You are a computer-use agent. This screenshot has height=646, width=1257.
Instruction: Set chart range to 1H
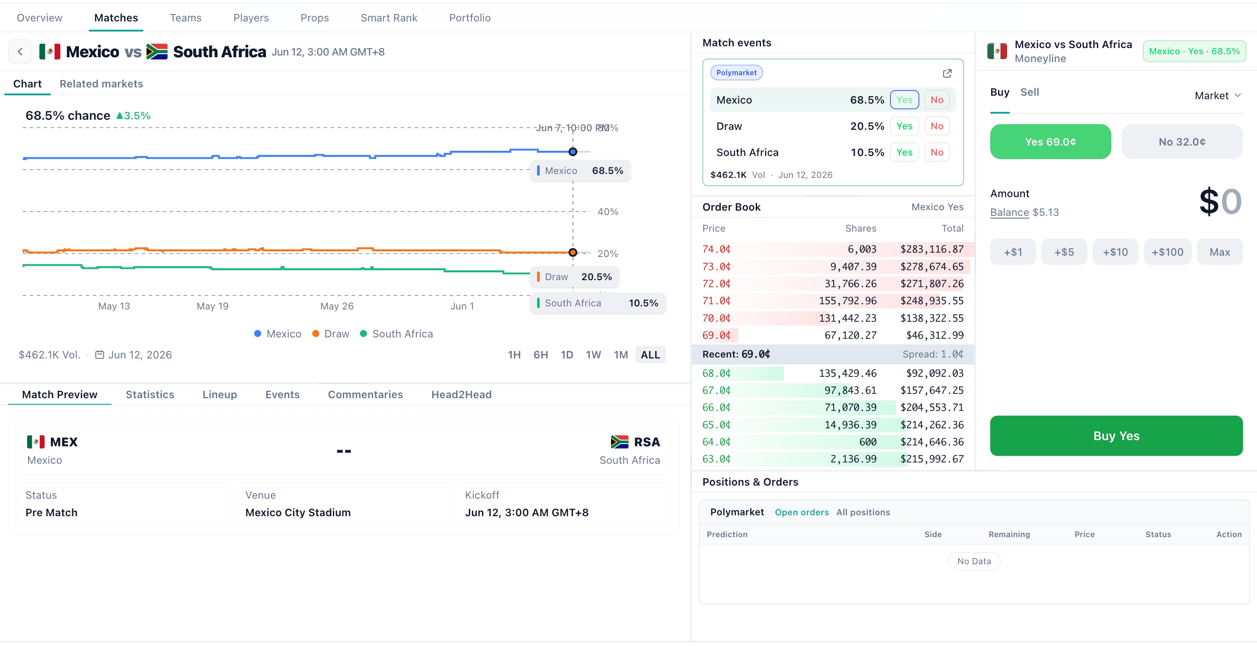click(514, 355)
